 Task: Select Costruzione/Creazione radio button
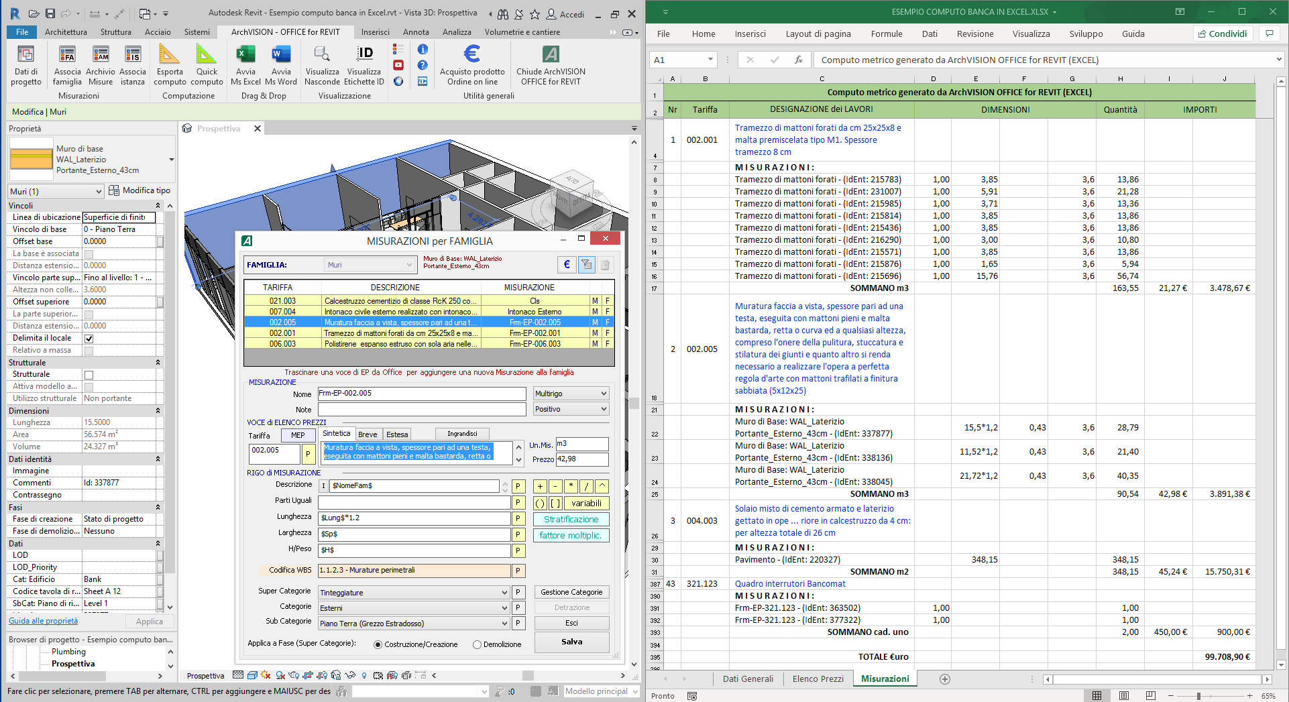(x=378, y=644)
